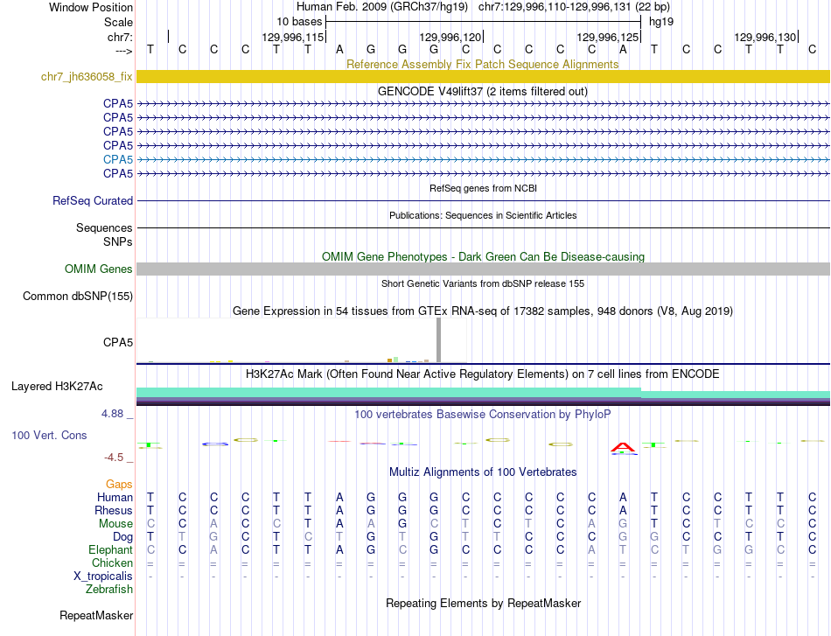
Task: Click the turquoise H3K27Ac signal band
Action: pyautogui.click(x=483, y=393)
